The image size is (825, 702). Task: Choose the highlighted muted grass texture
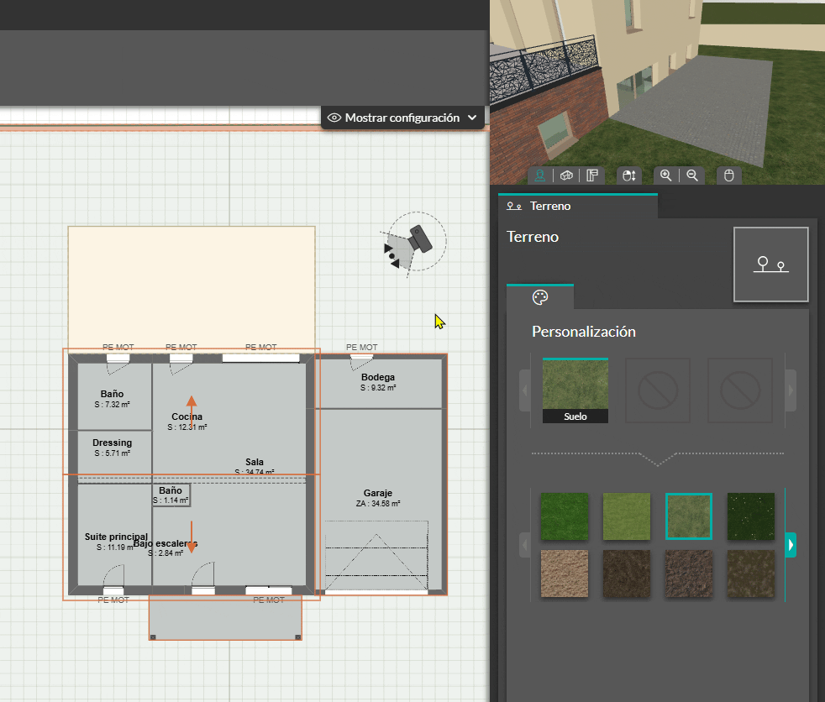(x=689, y=516)
